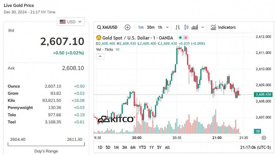Click the All date range button
The height and width of the screenshot is (155, 275).
pyautogui.click(x=167, y=147)
